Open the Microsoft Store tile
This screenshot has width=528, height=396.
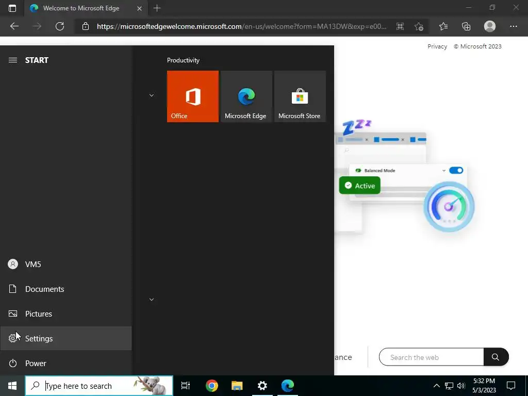(300, 96)
